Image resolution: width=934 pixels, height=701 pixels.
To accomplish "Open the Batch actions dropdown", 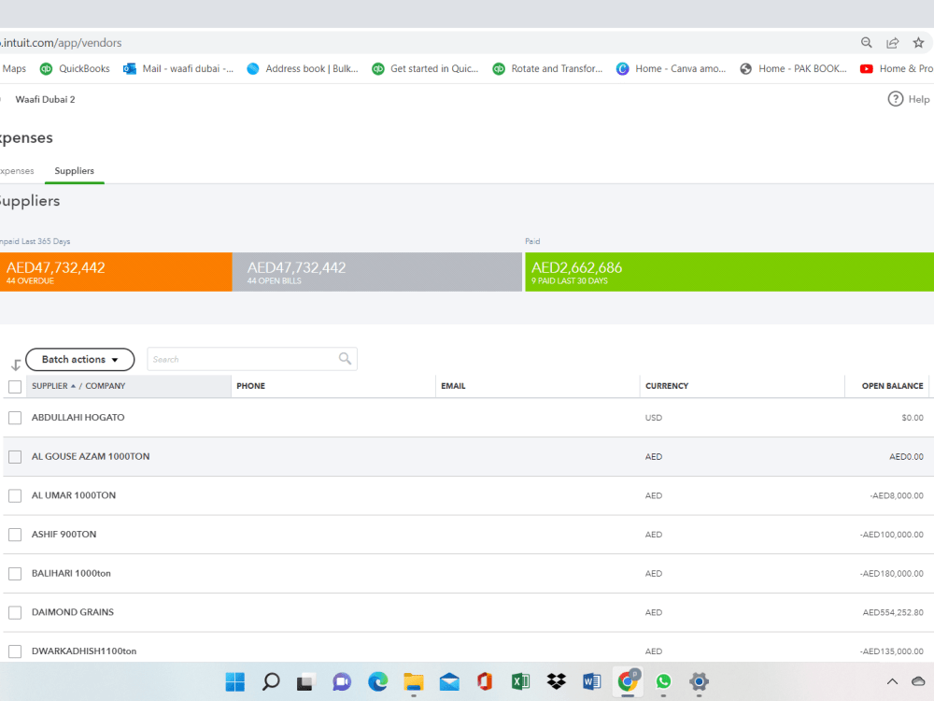I will [x=79, y=360].
